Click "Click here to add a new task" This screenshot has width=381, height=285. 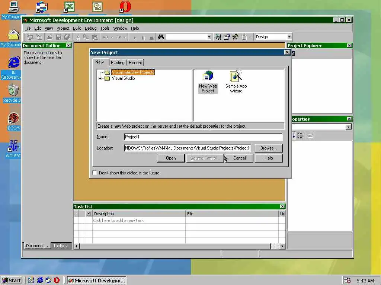click(x=118, y=220)
